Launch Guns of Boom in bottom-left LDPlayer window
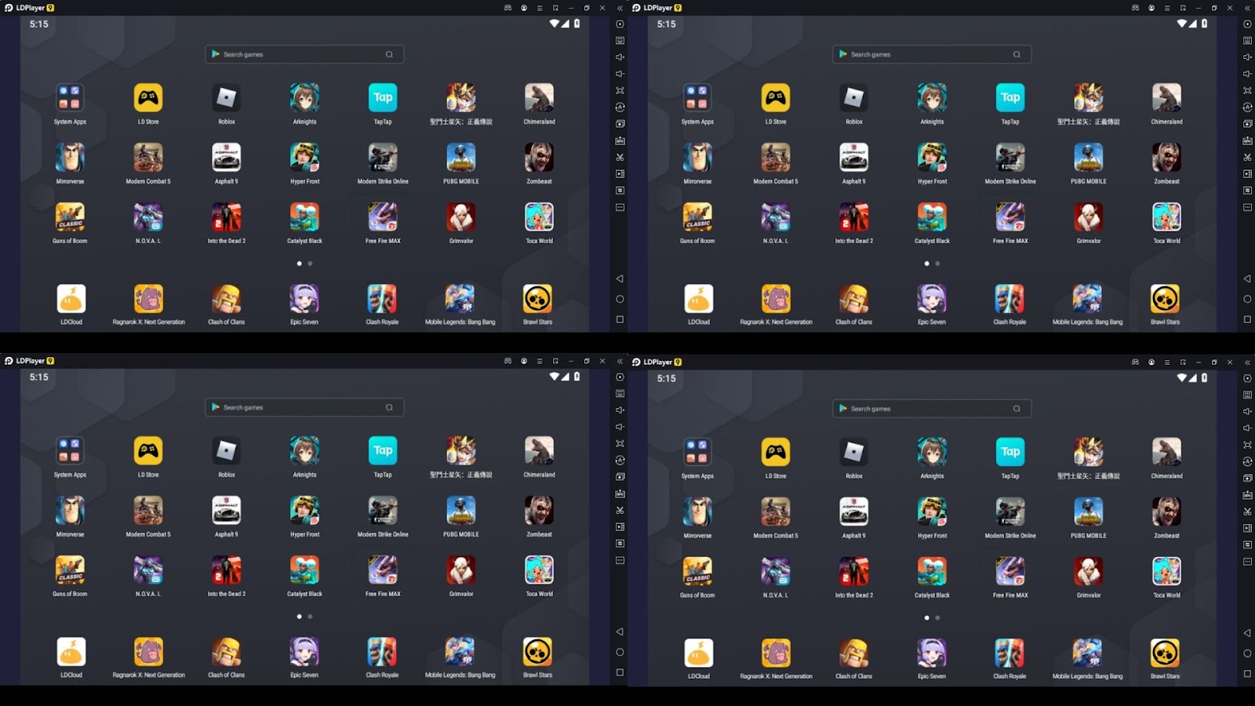The height and width of the screenshot is (706, 1255). click(x=70, y=570)
